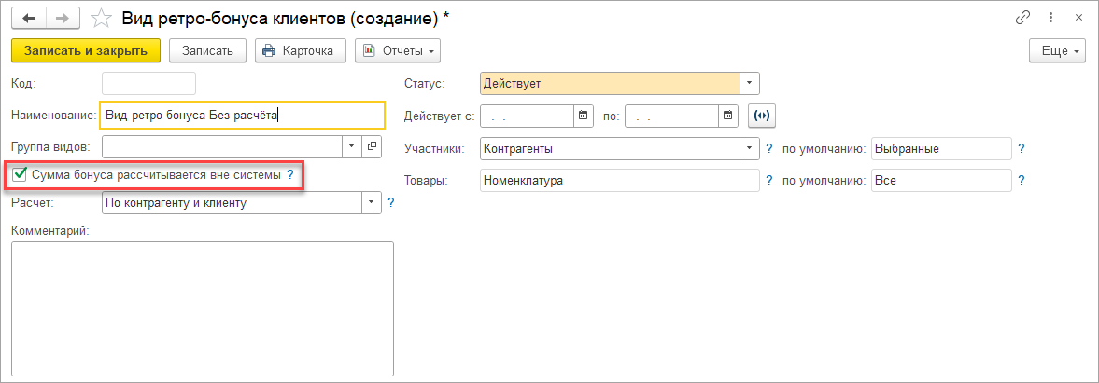Click the forward navigation arrow
This screenshot has height=383, width=1099.
(x=63, y=18)
